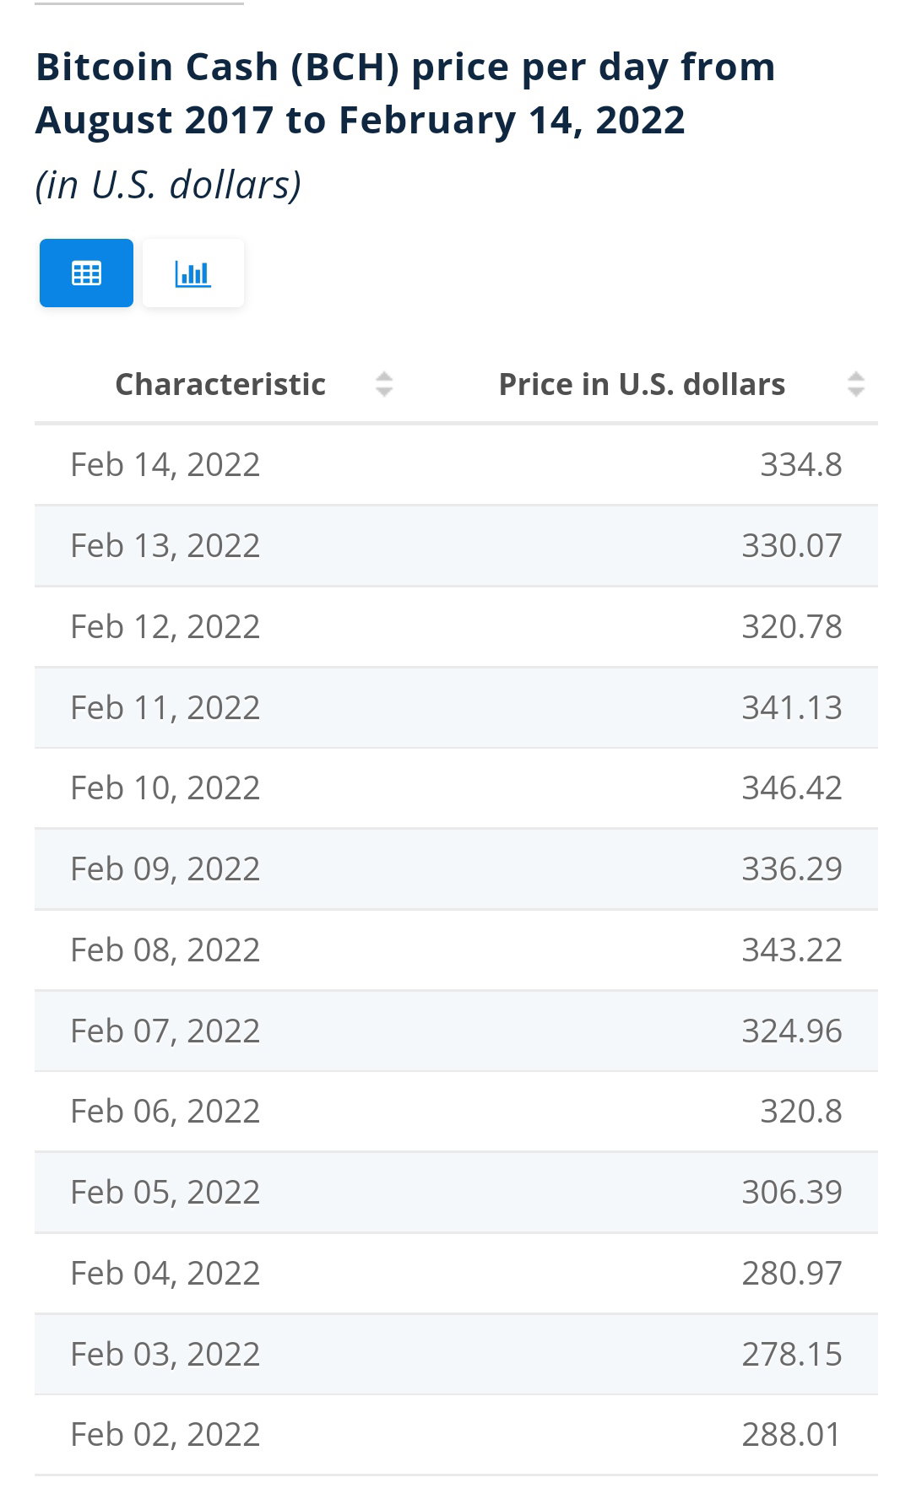The image size is (911, 1510).
Task: Click the 320.78 price value
Action: coord(792,626)
